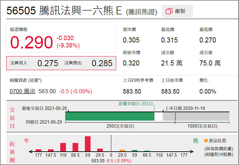Select the 最低價 value 0.270
Image resolution: width=239 pixels, height=165 pixels.
(x=208, y=40)
